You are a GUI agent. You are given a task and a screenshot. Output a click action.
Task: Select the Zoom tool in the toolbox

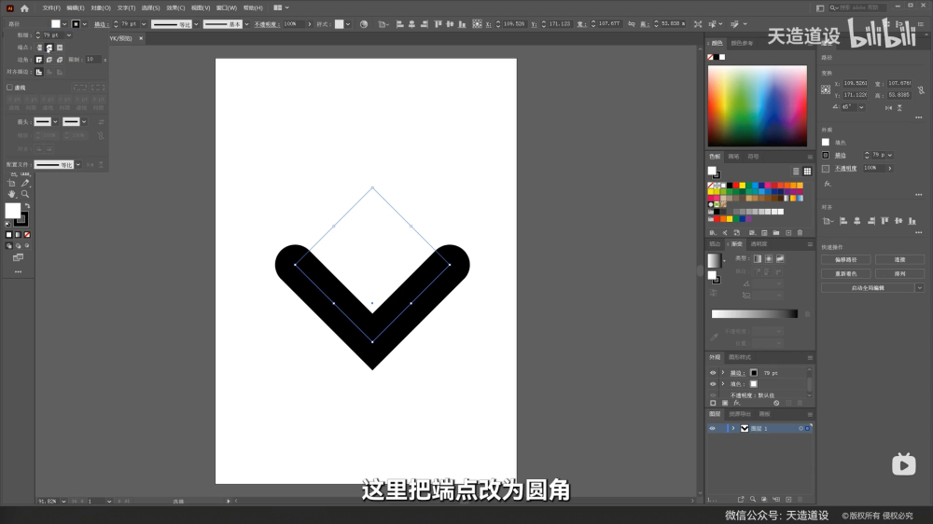[25, 194]
